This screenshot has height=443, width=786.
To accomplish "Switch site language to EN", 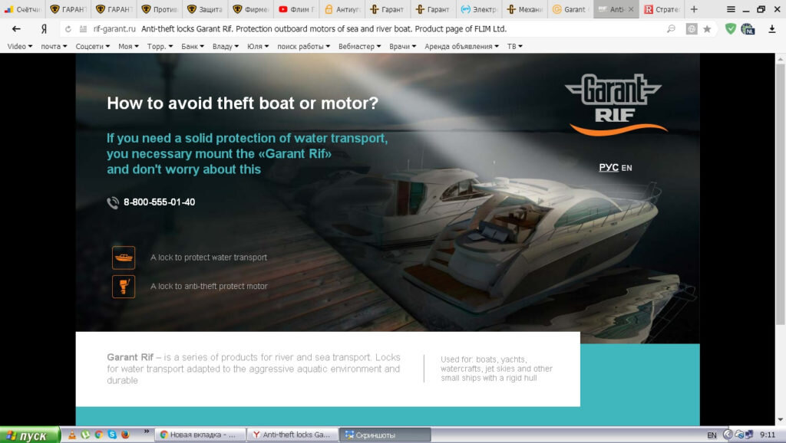I will point(626,168).
